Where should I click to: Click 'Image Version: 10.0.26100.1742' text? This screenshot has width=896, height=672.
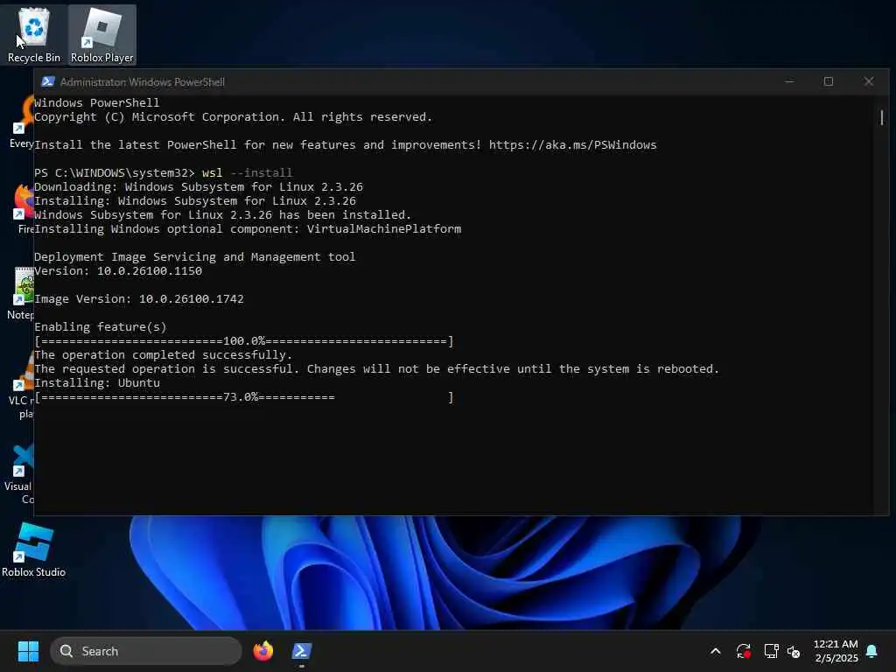[139, 299]
